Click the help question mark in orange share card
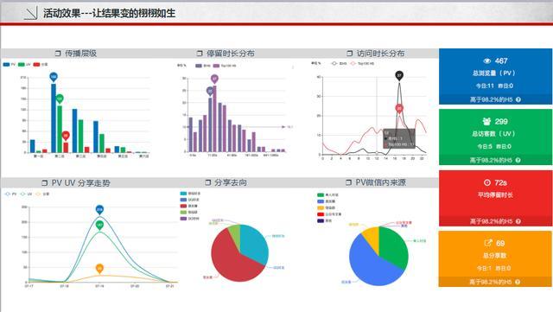This screenshot has width=553, height=312. click(518, 282)
